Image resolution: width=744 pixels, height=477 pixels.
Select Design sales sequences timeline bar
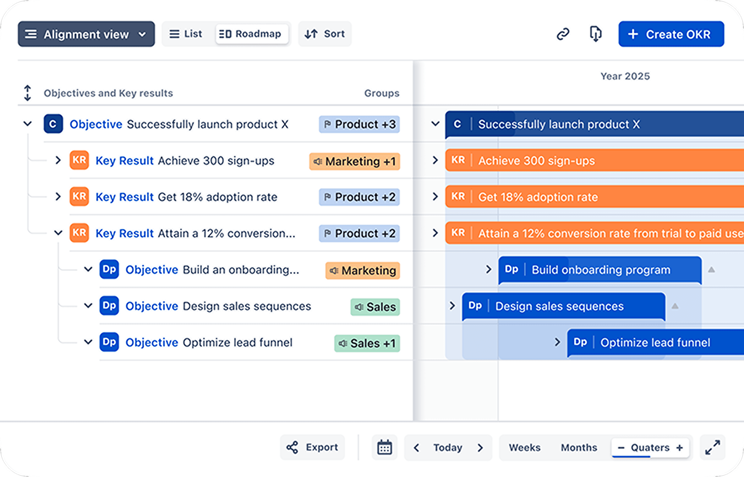pyautogui.click(x=564, y=306)
